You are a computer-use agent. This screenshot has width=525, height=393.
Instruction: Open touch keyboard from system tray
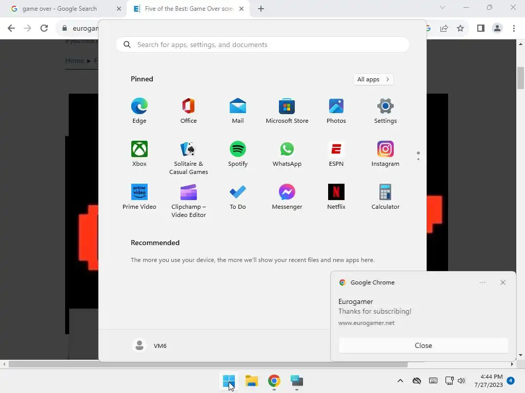(433, 381)
